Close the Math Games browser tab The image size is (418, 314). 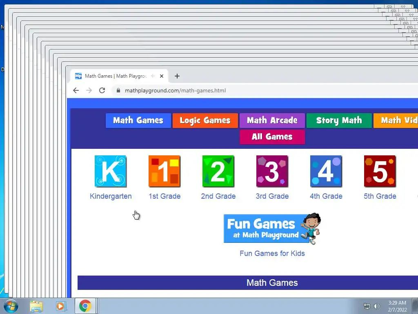coord(162,76)
